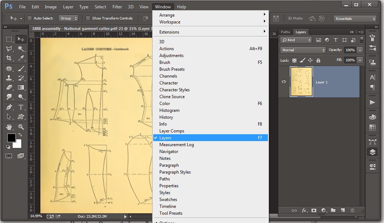Image resolution: width=384 pixels, height=223 pixels.
Task: Open the Essentials workspace dropdown
Action: [355, 18]
